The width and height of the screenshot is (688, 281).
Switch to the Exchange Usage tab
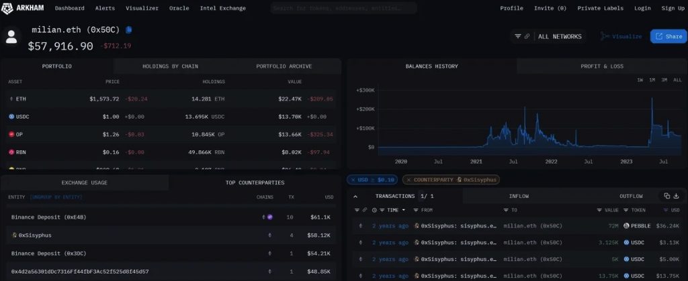84,182
